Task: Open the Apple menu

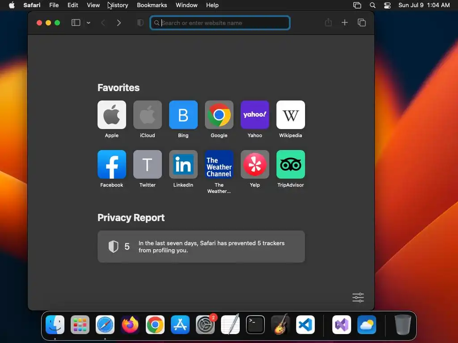Action: click(x=12, y=5)
